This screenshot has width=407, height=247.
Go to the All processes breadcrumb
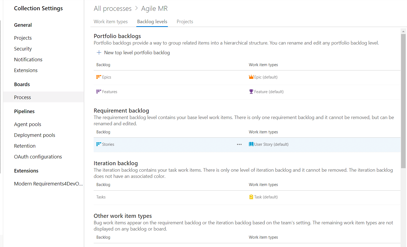[113, 8]
